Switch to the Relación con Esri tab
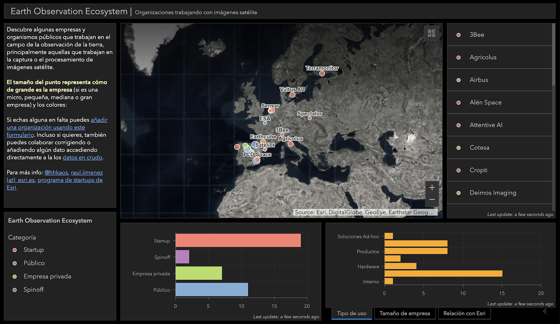 [x=464, y=314]
